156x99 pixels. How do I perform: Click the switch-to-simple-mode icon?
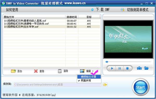coord(122,10)
